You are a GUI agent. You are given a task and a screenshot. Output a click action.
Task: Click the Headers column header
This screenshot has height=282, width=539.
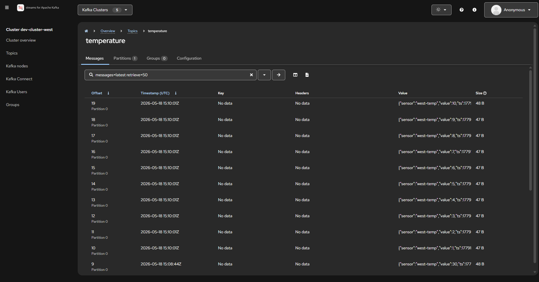pos(302,93)
